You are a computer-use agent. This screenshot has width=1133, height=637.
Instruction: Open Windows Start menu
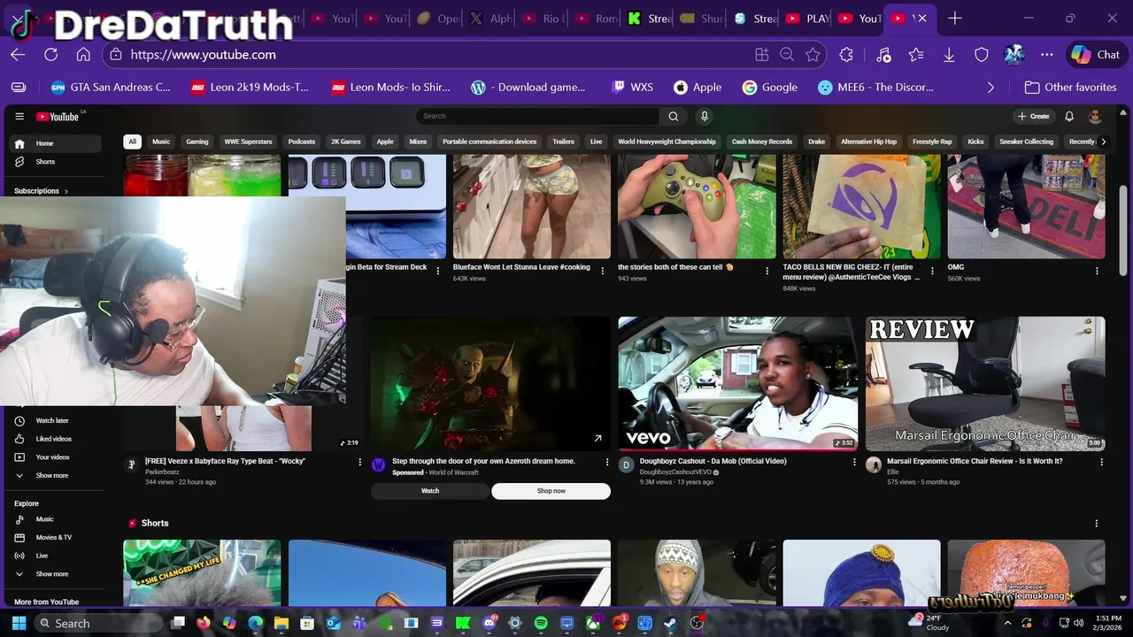(19, 623)
